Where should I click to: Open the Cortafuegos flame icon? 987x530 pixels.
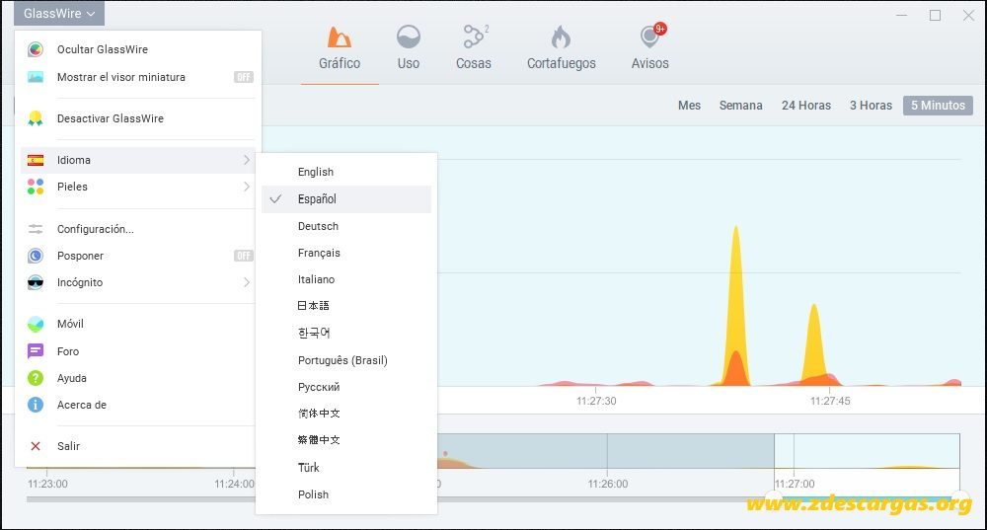561,38
